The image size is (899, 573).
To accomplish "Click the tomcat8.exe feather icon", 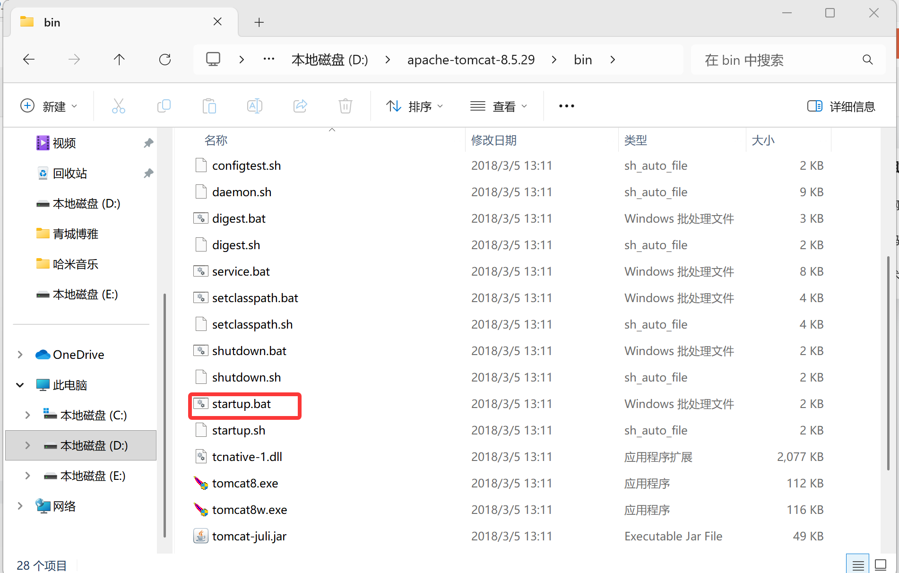I will pos(201,483).
